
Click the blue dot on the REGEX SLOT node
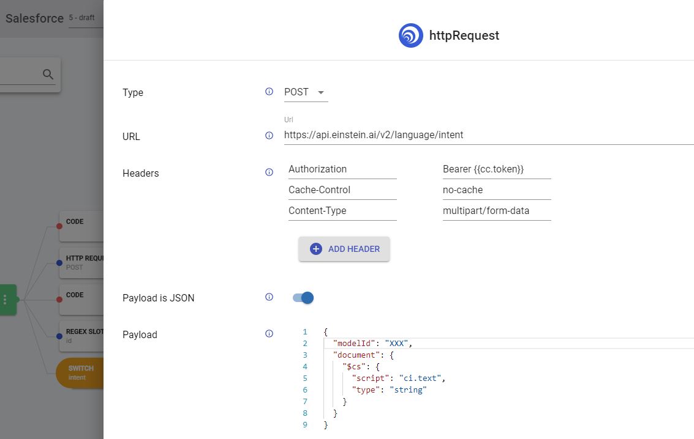click(x=59, y=336)
